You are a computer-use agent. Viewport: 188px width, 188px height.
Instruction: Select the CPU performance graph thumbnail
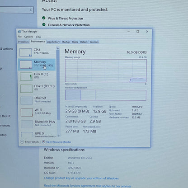point(26,52)
